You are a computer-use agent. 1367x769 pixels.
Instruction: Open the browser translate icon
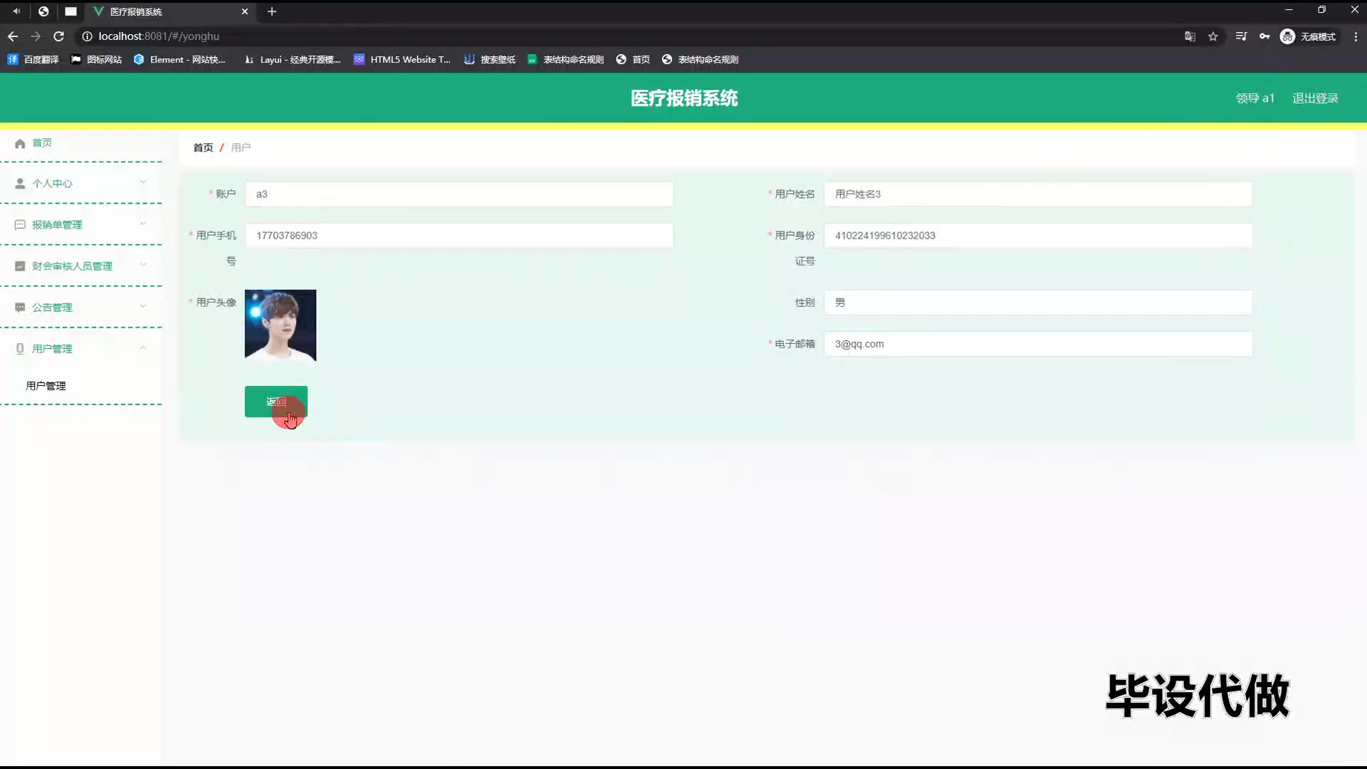[x=1190, y=36]
